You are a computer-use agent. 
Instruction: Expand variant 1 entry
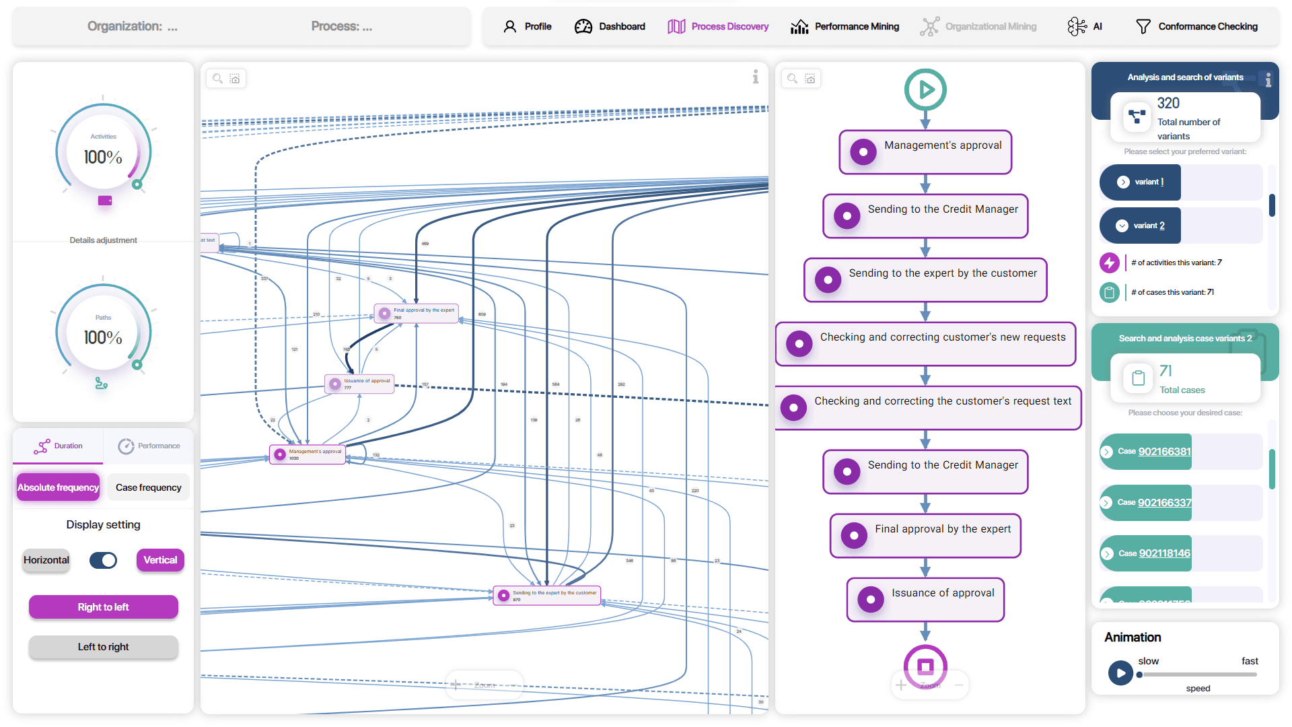coord(1123,182)
